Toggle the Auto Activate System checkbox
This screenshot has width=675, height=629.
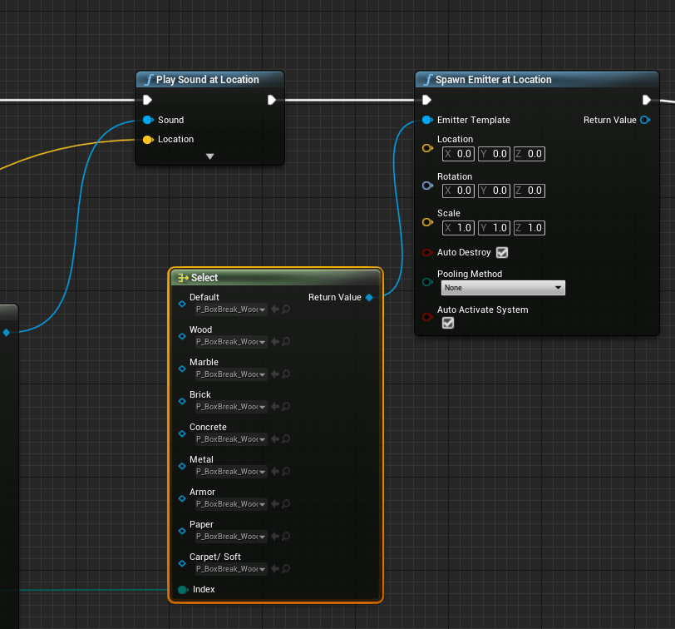pos(448,323)
